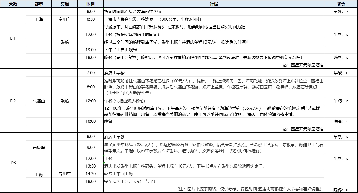358x193 pixels.
Task: Click the 7:00 time cell
Action: pyautogui.click(x=91, y=73)
